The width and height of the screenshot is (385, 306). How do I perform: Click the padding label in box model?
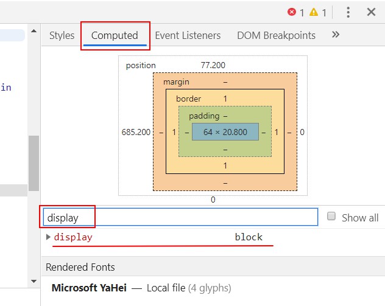(x=203, y=116)
